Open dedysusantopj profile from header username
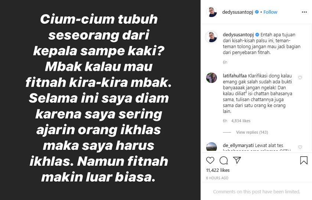The height and width of the screenshot is (200, 312). click(x=238, y=12)
